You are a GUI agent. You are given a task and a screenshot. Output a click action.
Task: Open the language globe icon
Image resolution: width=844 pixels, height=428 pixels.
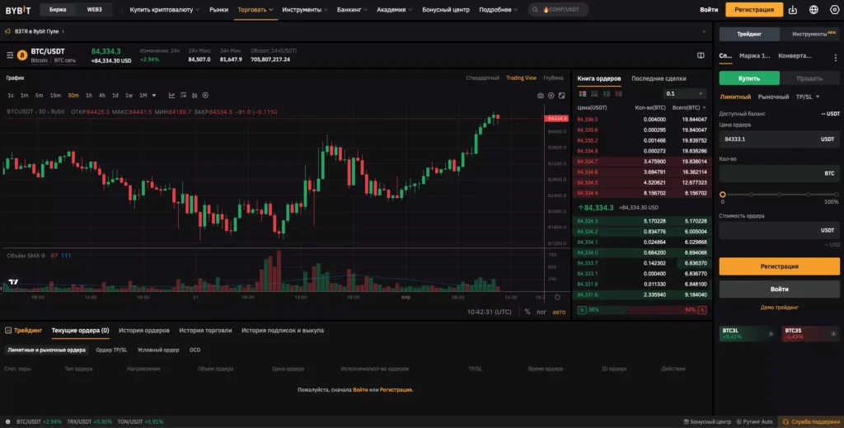click(814, 10)
